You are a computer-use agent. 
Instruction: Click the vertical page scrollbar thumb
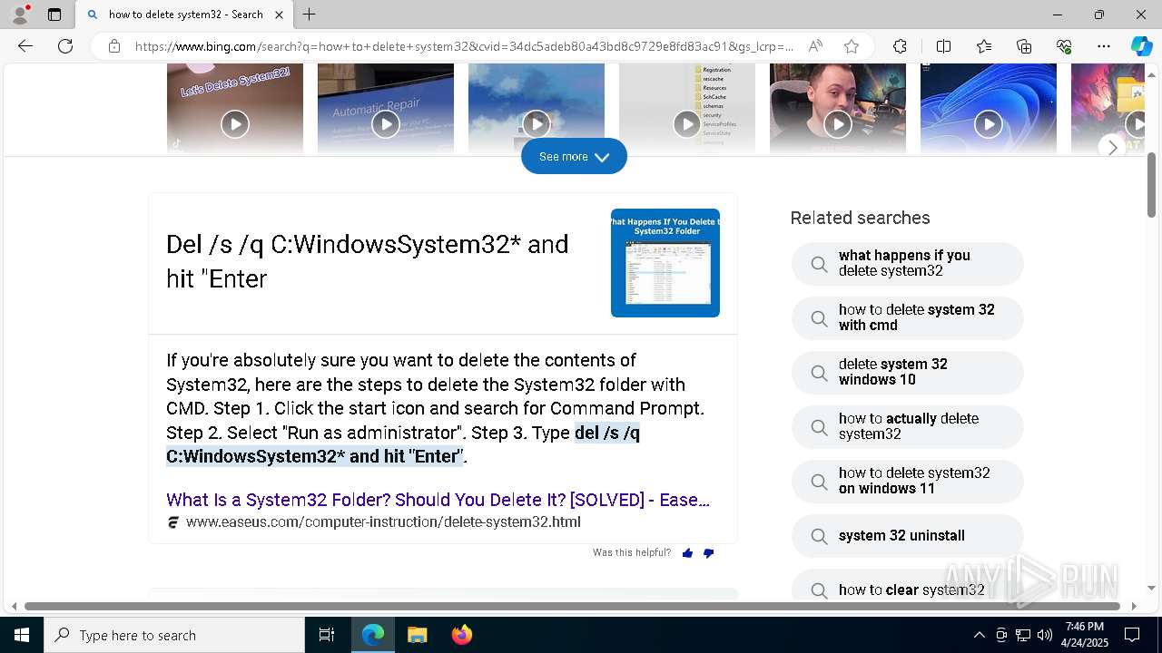1151,185
